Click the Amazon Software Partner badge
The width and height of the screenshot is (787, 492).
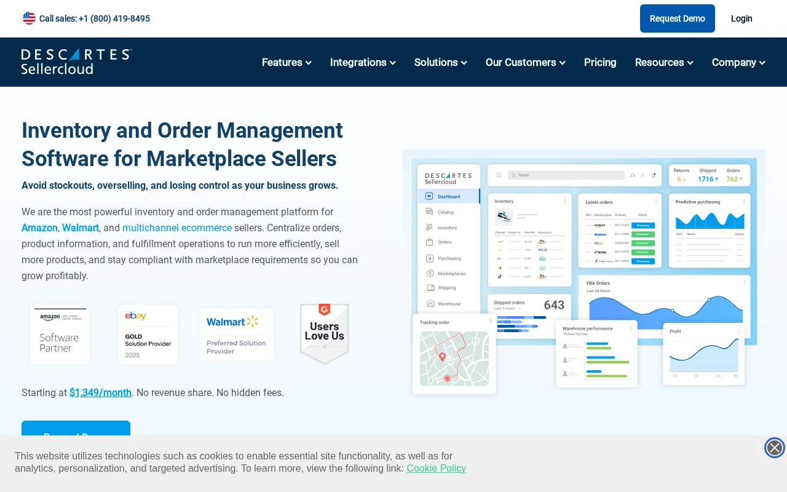(60, 335)
